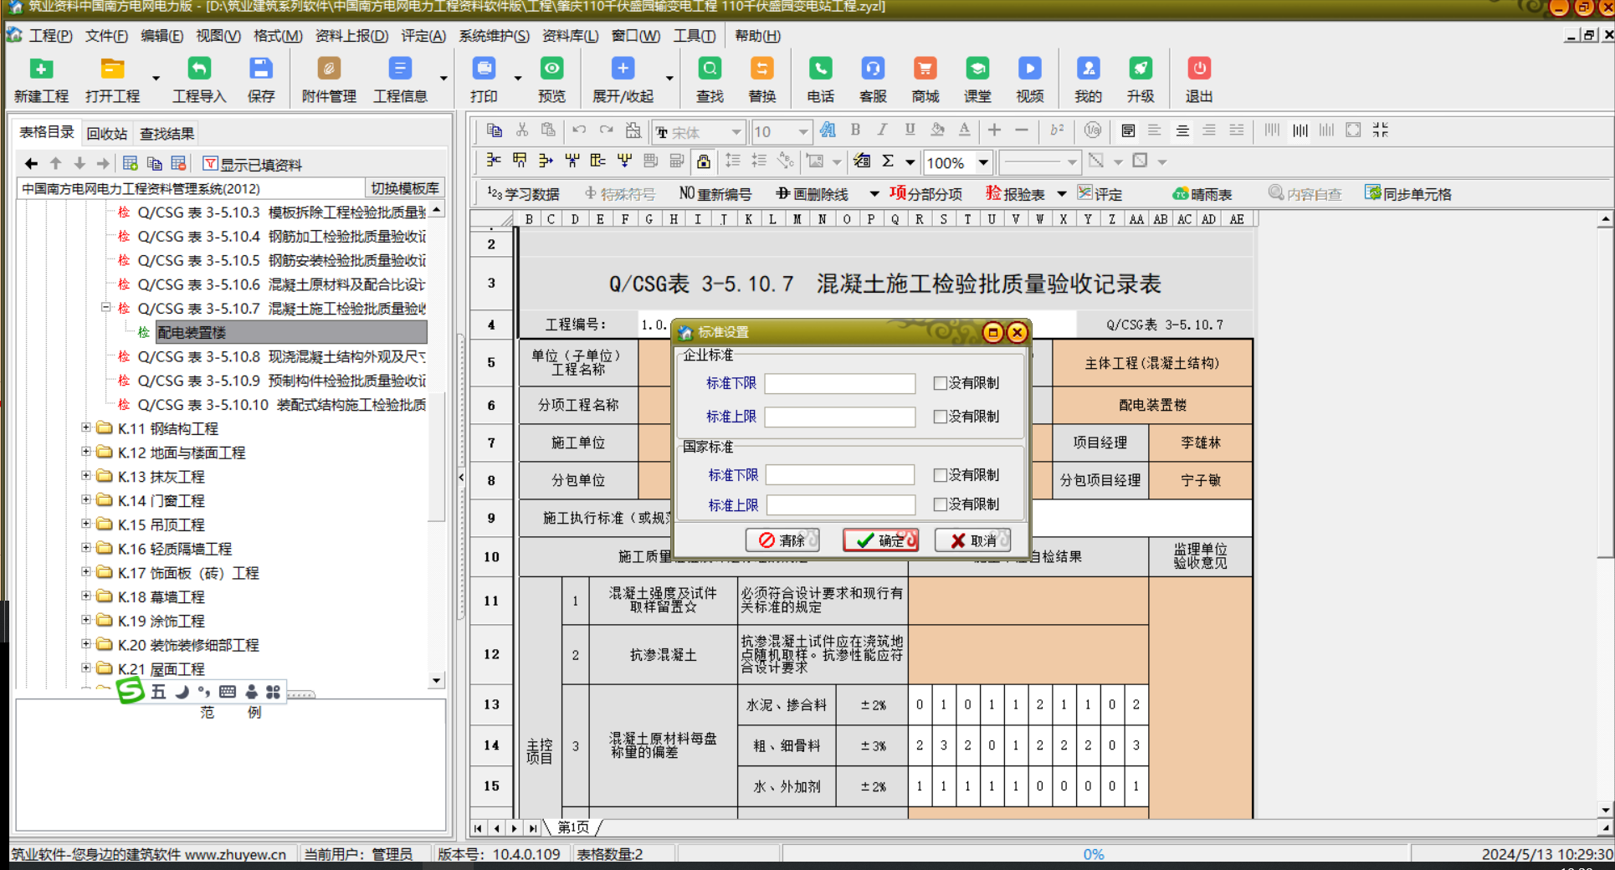The width and height of the screenshot is (1615, 870).
Task: Click the 重新编号 button
Action: [x=715, y=194]
